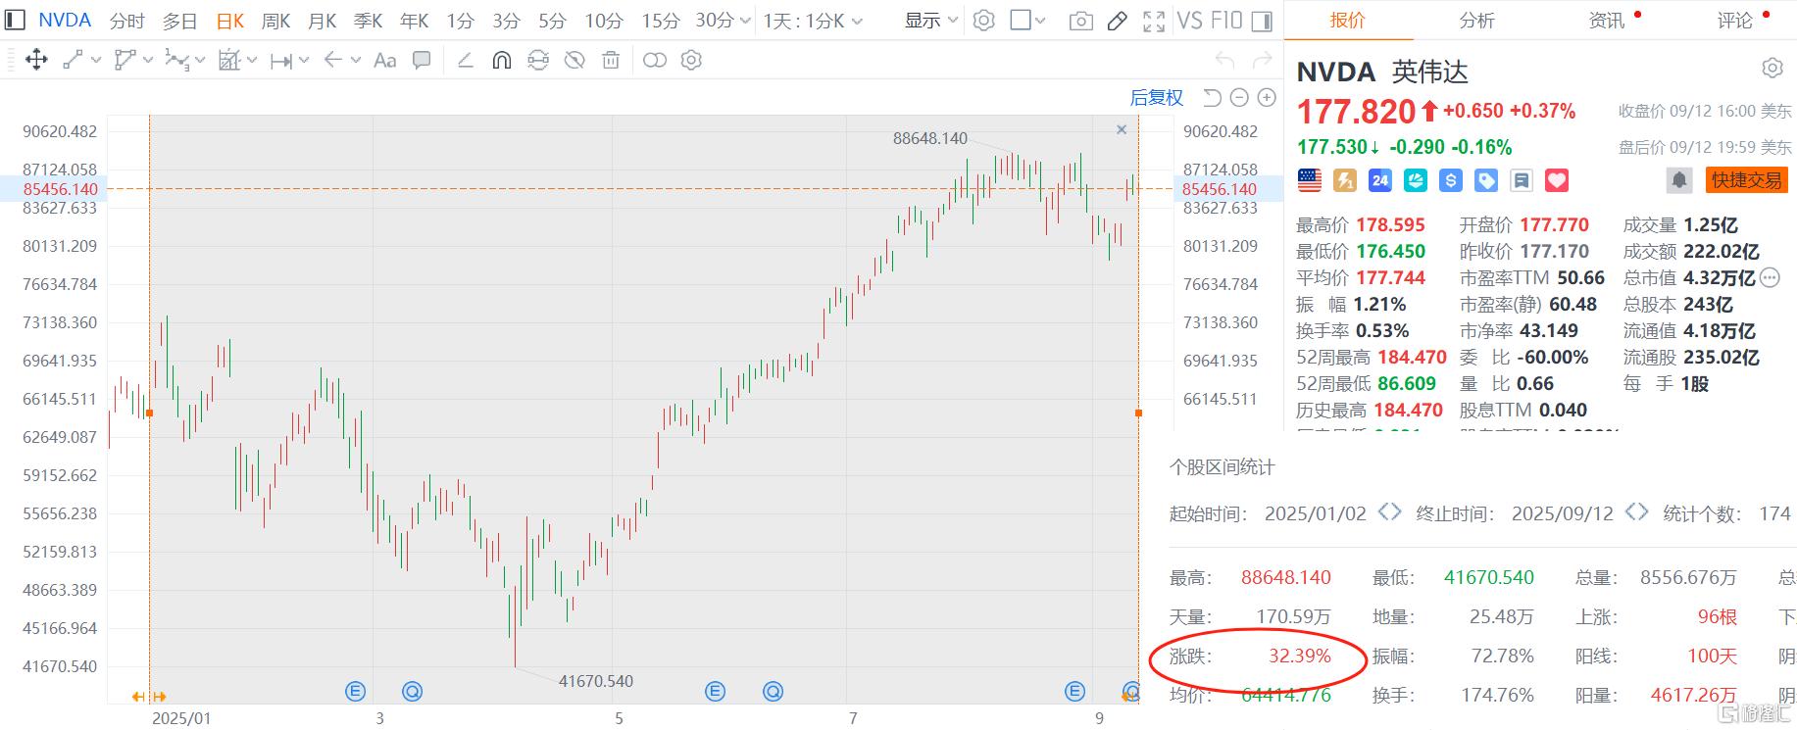Open quote panel settings gear
Image resolution: width=1797 pixels, height=730 pixels.
1772,68
